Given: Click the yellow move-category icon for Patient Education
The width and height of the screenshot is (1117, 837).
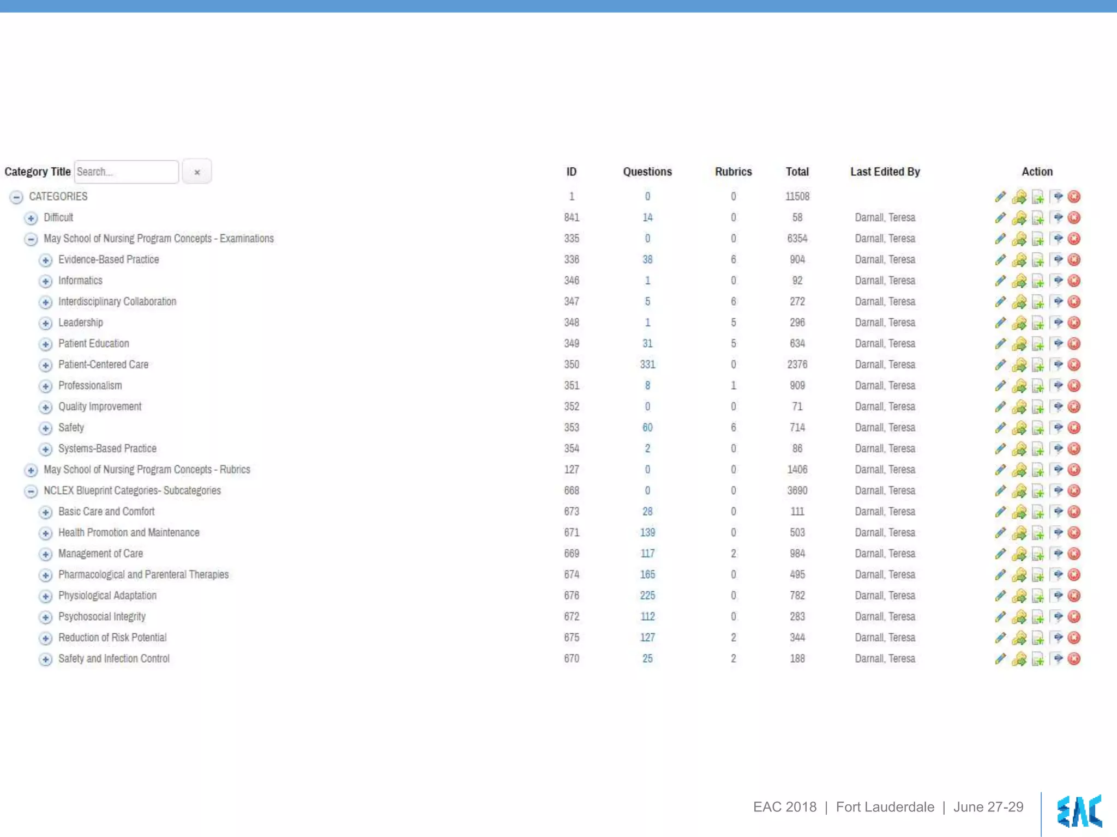Looking at the screenshot, I should tap(1019, 344).
